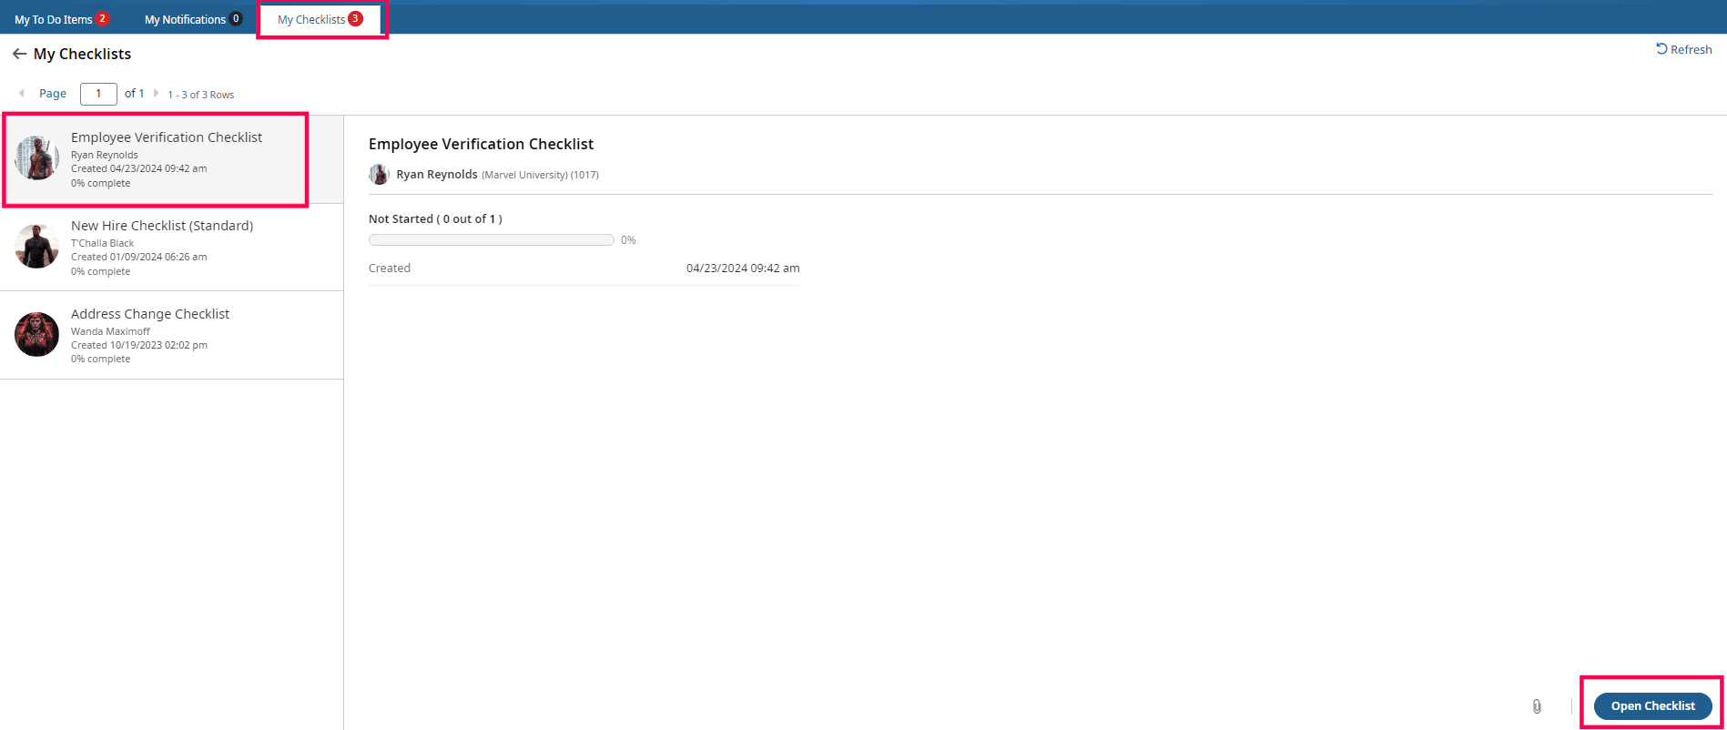Click the 'Created 10/19/2023 02:02 pm' text
Image resolution: width=1727 pixels, height=730 pixels.
[x=139, y=345]
